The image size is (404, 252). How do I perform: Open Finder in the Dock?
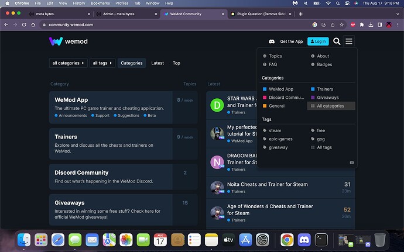pyautogui.click(x=24, y=240)
